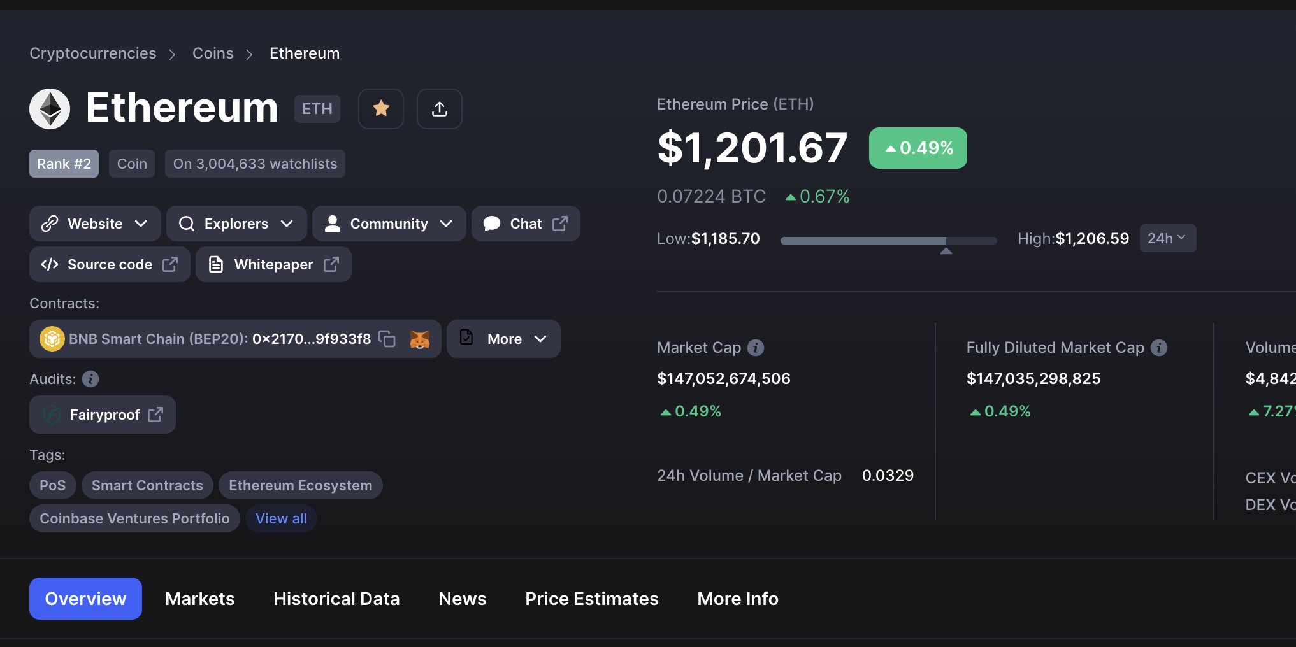The width and height of the screenshot is (1296, 647).
Task: Select the Smart Contracts tag
Action: pyautogui.click(x=147, y=485)
